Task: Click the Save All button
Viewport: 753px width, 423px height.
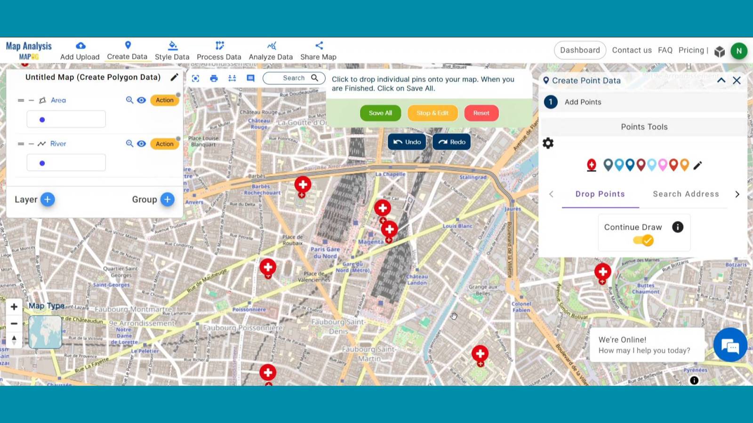Action: (x=380, y=113)
